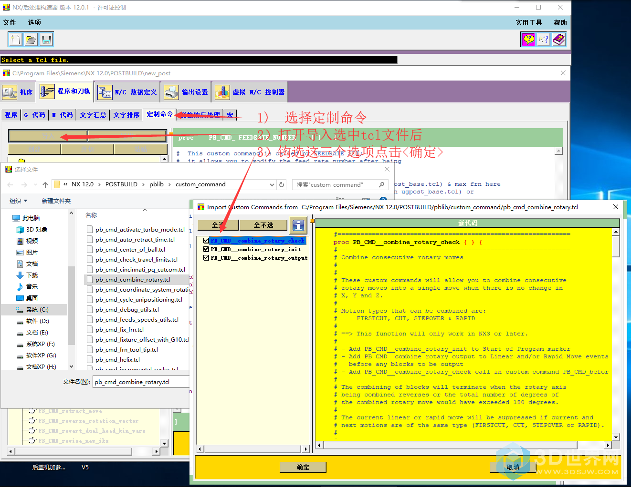Select pb_cmd_center_of_ball.tcl file

(x=130, y=249)
